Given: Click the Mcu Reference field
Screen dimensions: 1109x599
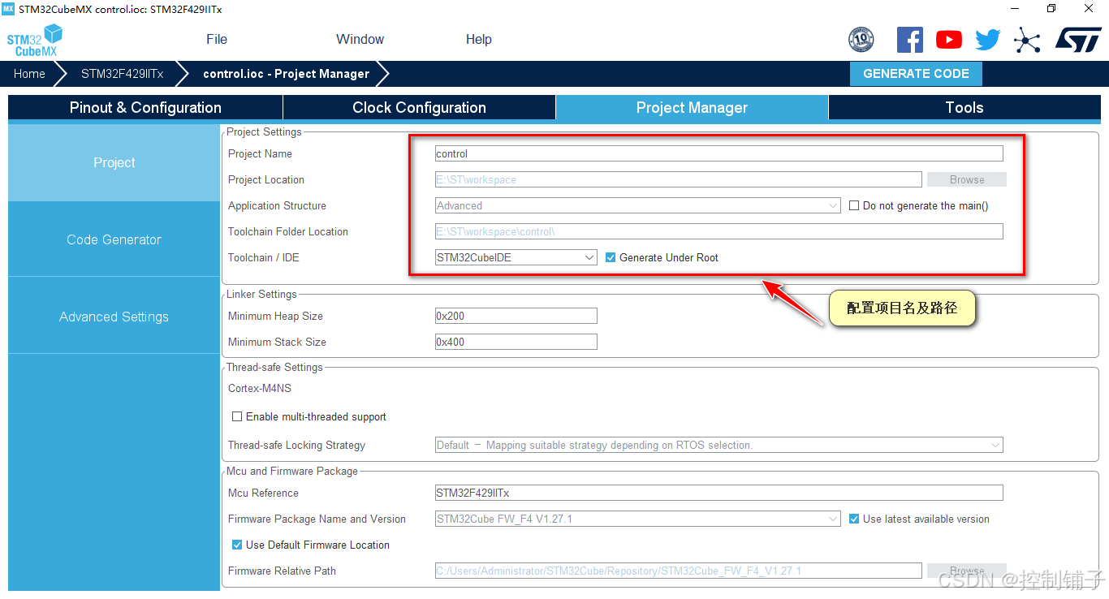Looking at the screenshot, I should coord(719,493).
